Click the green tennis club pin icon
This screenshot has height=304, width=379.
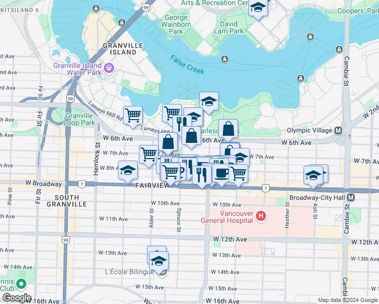pyautogui.click(x=21, y=284)
